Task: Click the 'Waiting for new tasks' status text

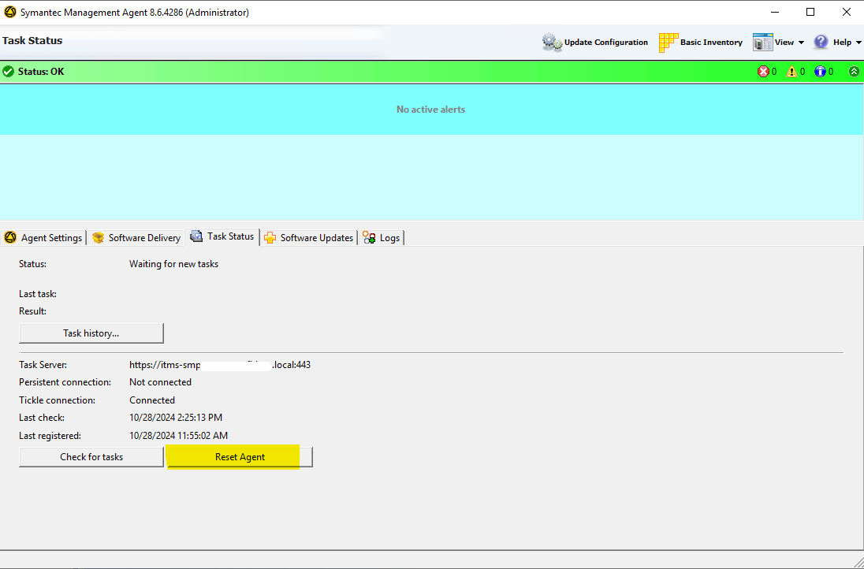Action: click(173, 264)
